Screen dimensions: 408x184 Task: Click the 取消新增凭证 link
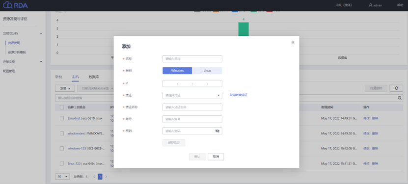point(238,95)
